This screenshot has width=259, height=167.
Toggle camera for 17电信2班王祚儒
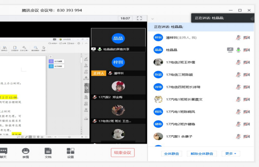coord(247,62)
